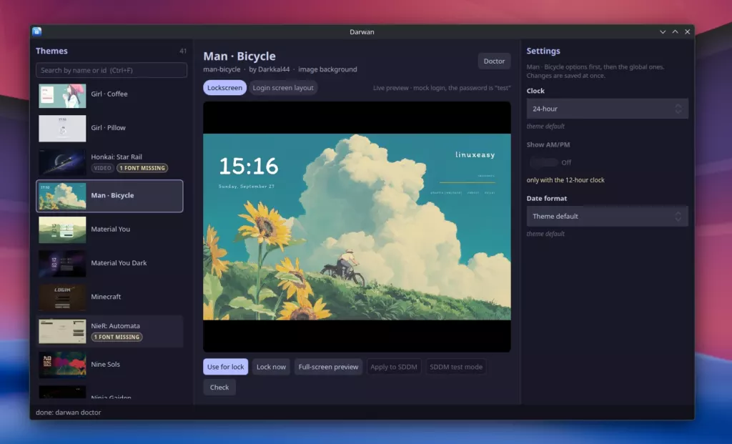Select the Material You theme
Image resolution: width=732 pixels, height=444 pixels.
click(109, 230)
